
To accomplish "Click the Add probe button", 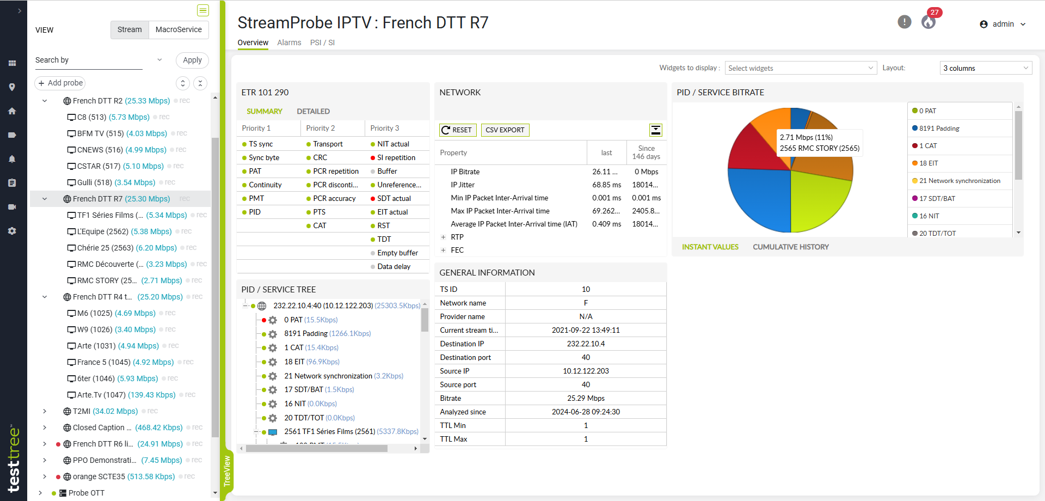I will click(x=60, y=83).
